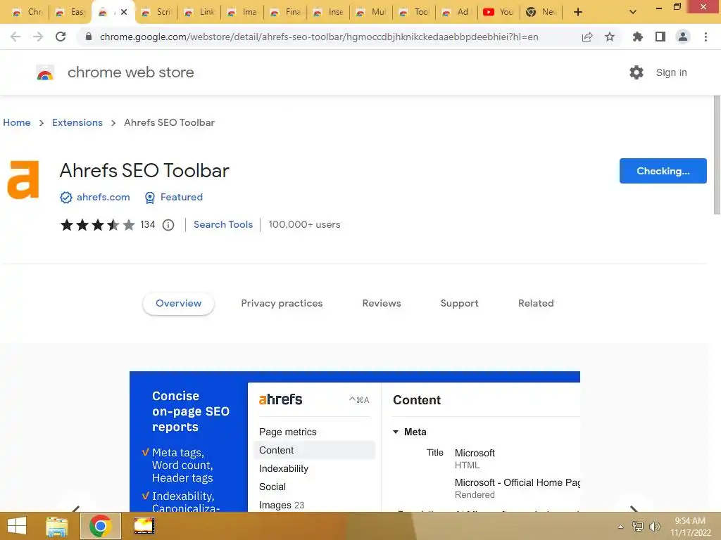Click the Ahrefs toolbar screenshot preview
Viewport: 721px width, 540px height.
pos(355,442)
